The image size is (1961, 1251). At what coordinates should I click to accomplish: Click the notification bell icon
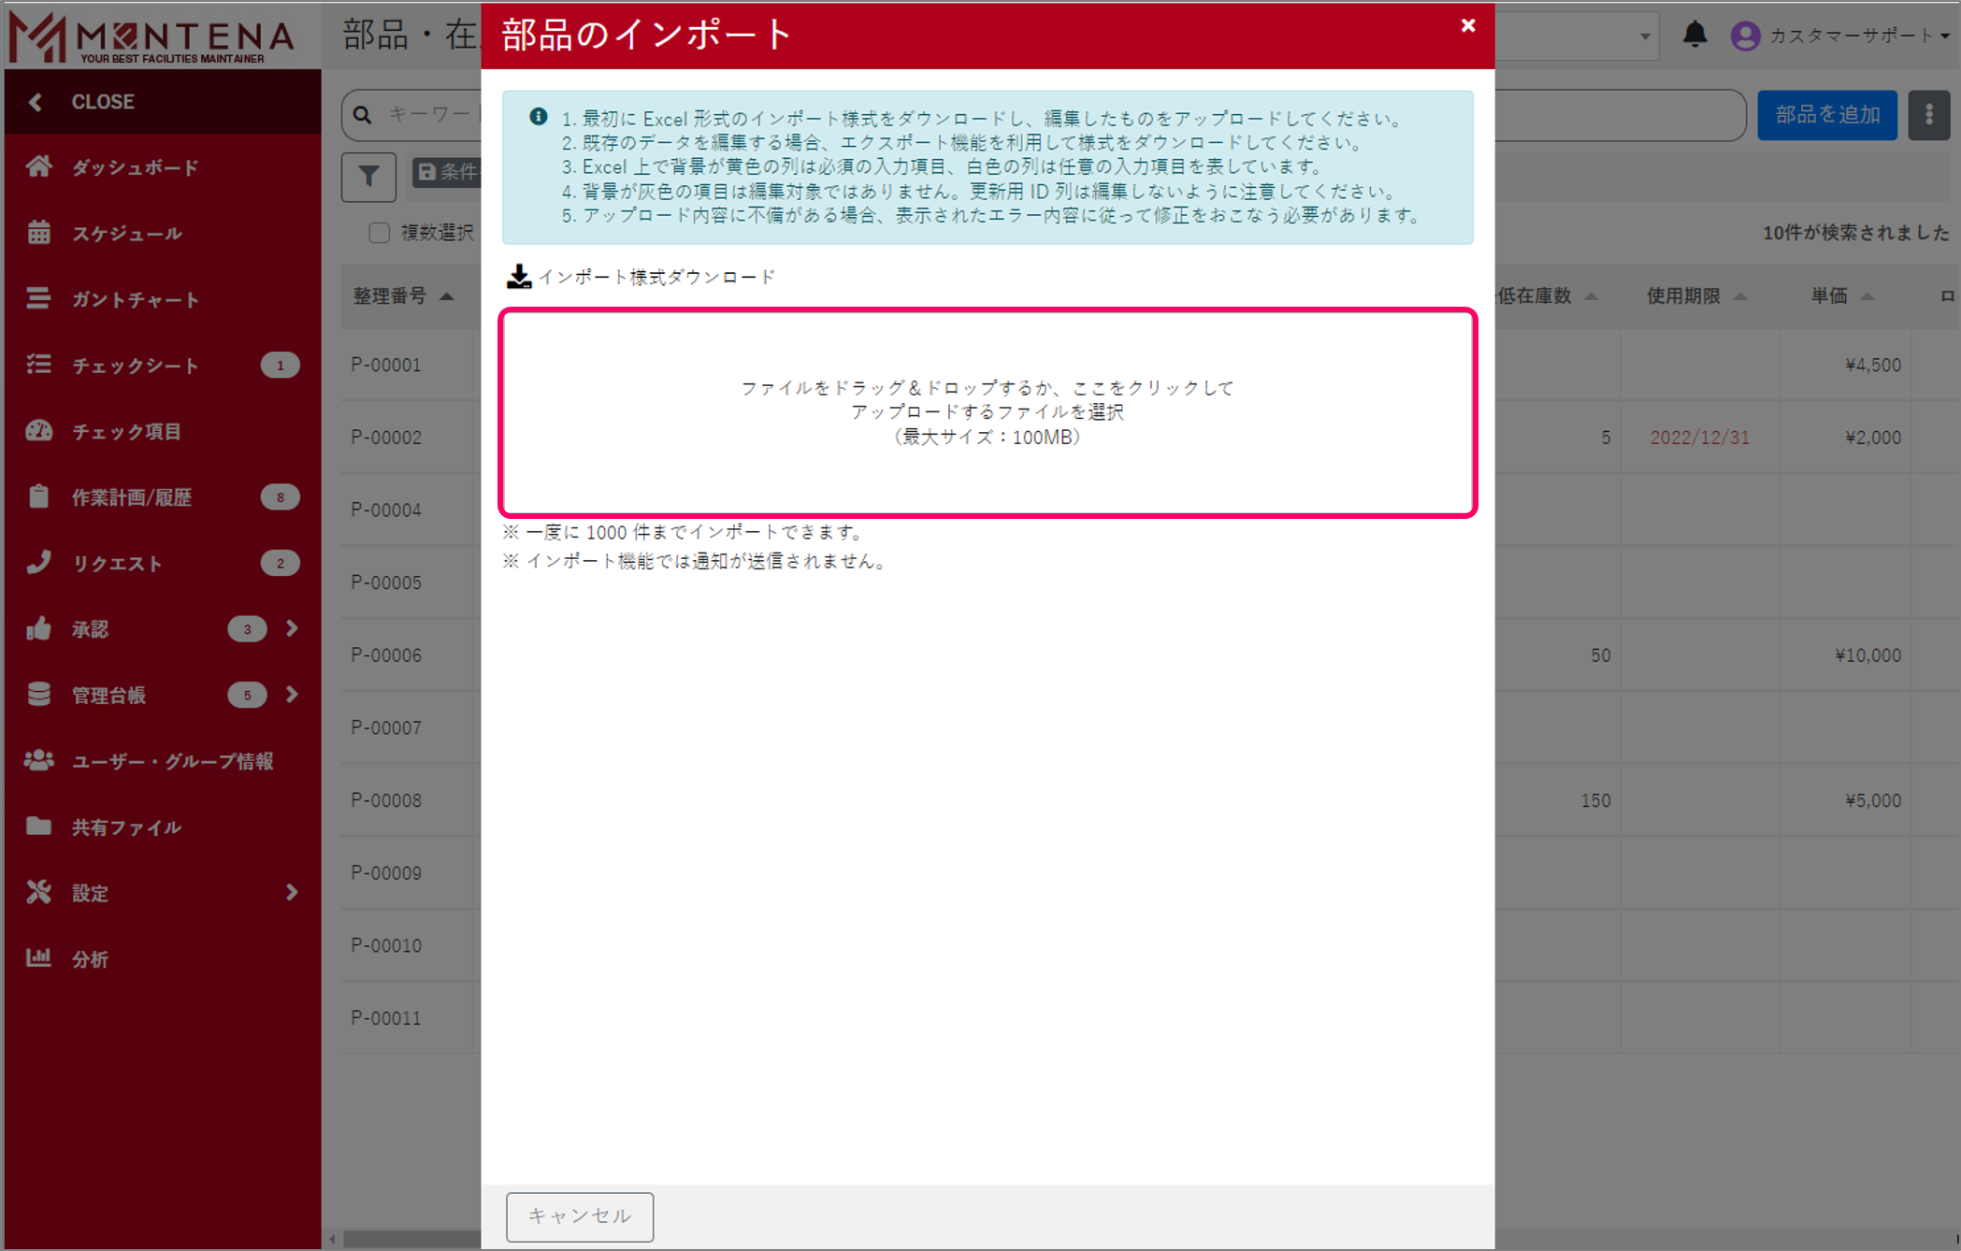click(1694, 35)
